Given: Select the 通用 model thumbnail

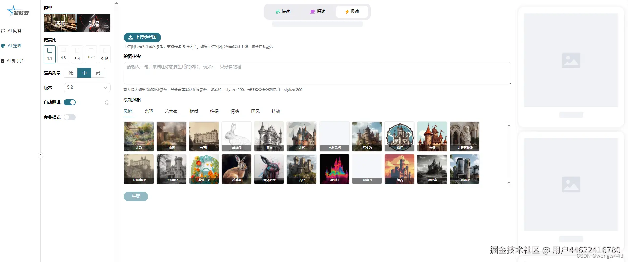Looking at the screenshot, I should [60, 23].
